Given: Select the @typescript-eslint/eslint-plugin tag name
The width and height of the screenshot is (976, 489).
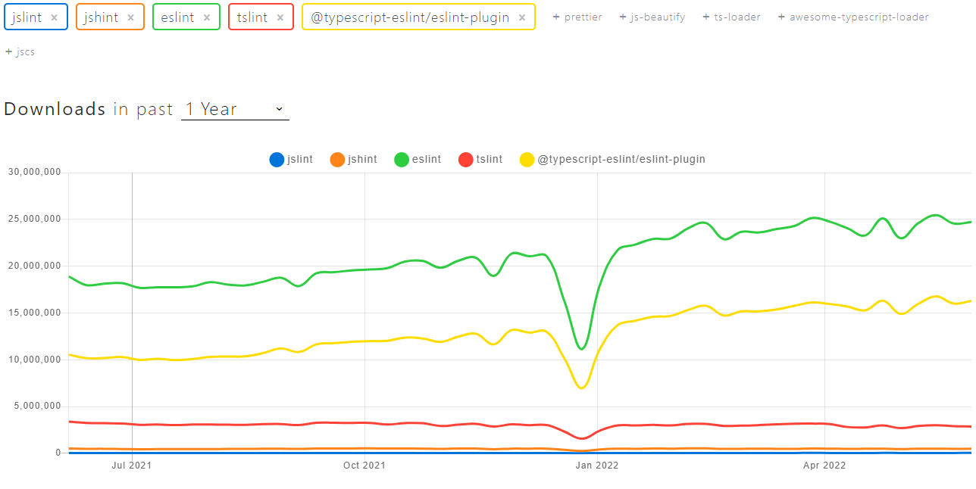Looking at the screenshot, I should click(410, 17).
